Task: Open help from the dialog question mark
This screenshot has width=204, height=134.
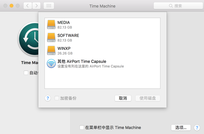Action: coord(48,98)
